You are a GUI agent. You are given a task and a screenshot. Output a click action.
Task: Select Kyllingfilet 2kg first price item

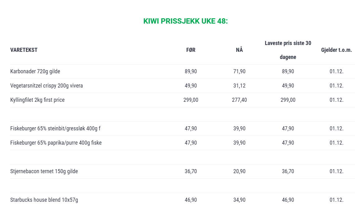click(37, 100)
